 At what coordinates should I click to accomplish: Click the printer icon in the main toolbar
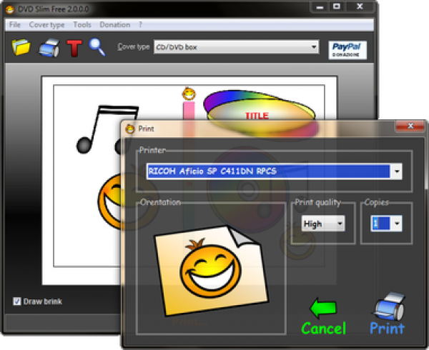pos(49,48)
